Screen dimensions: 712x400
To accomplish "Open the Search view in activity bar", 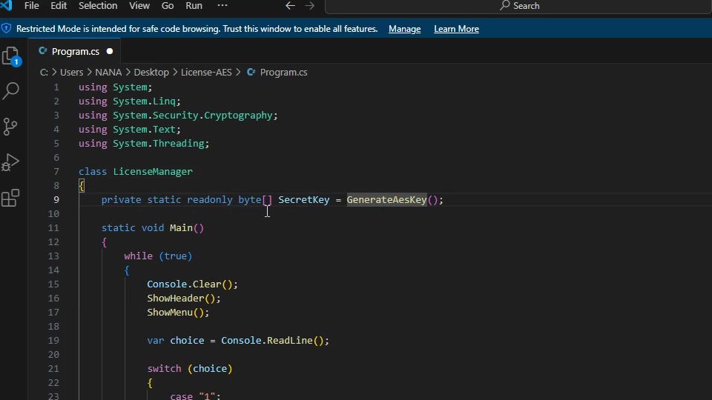I will tap(11, 91).
